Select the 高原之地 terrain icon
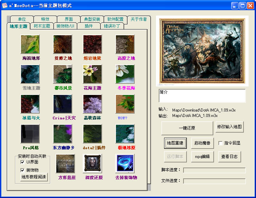 125,44
